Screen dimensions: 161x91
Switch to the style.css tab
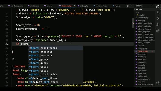(117, 6)
